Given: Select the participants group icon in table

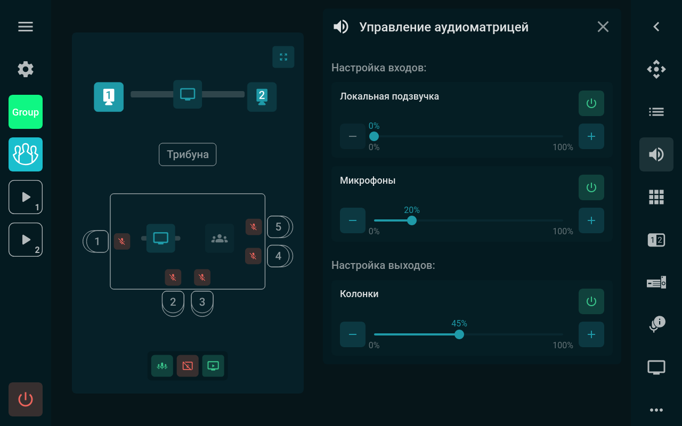Looking at the screenshot, I should pos(220,238).
